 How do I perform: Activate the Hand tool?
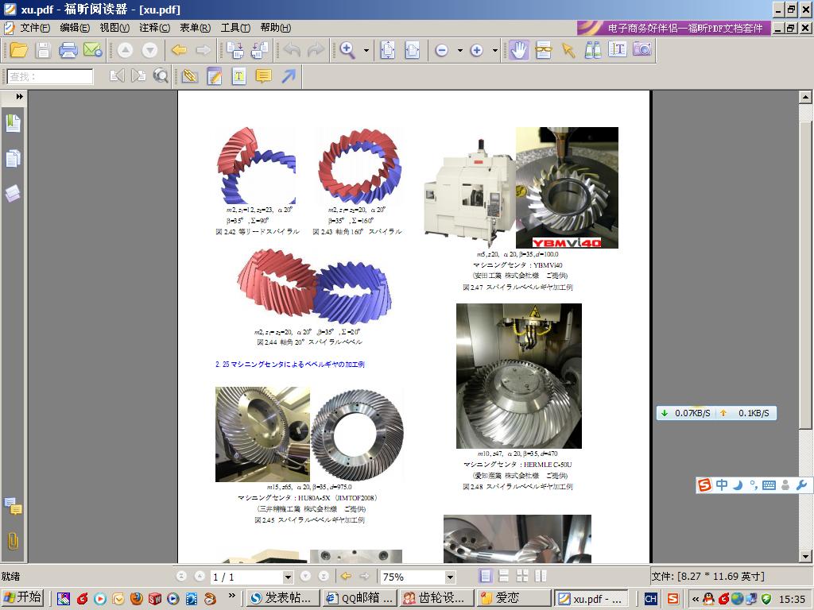click(x=518, y=50)
